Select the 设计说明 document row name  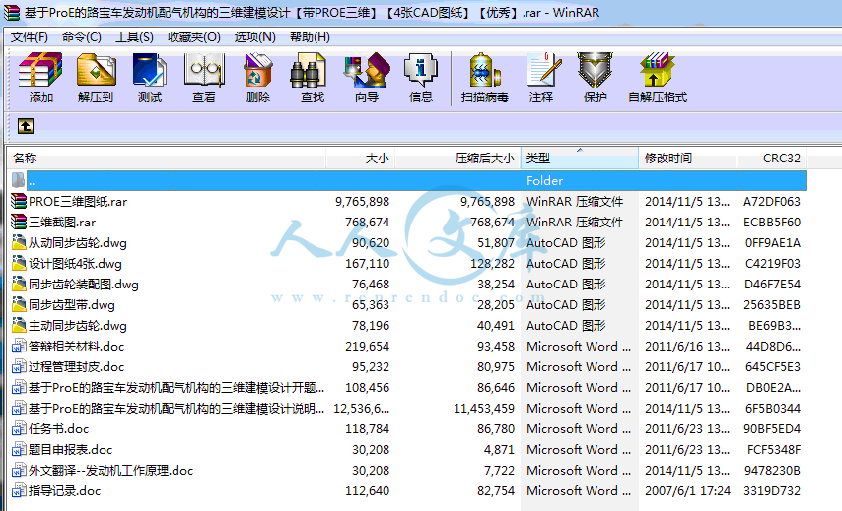coord(176,408)
